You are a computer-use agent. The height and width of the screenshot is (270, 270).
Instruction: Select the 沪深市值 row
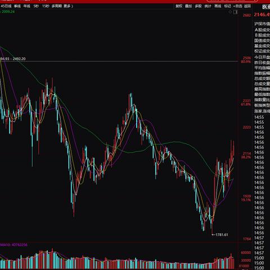pos(262,24)
